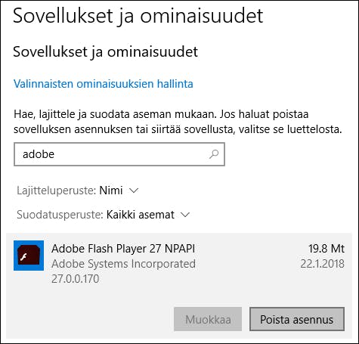This screenshot has height=344, width=359.
Task: Expand the chevron next to Kaikki asemat
Action: pyautogui.click(x=185, y=215)
